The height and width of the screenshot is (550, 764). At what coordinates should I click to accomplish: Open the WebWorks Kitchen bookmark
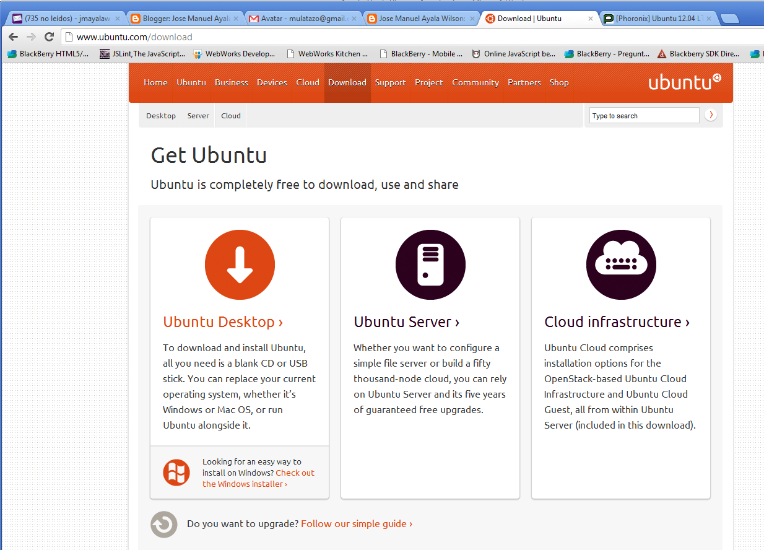pyautogui.click(x=327, y=54)
